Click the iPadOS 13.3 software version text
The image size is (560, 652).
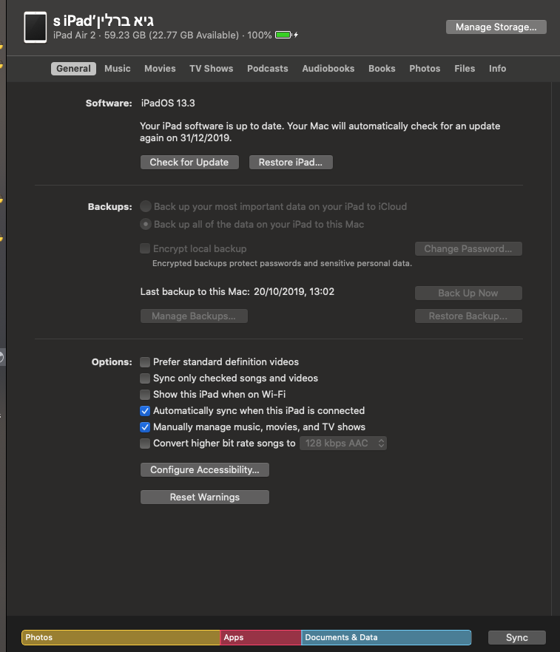click(x=168, y=103)
